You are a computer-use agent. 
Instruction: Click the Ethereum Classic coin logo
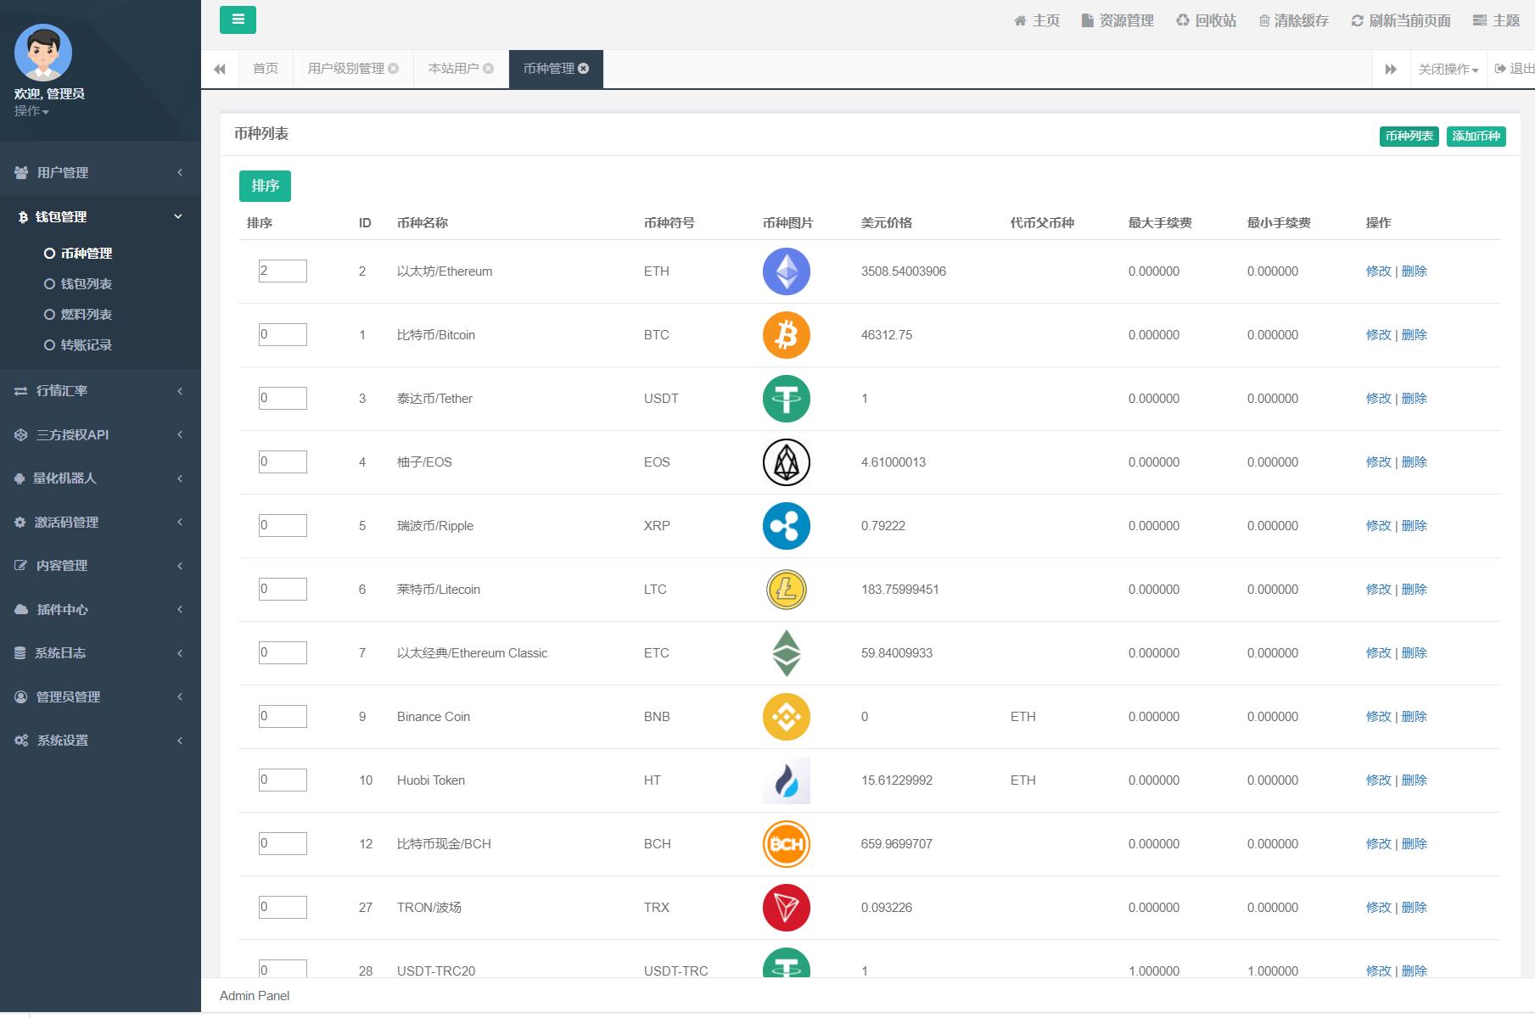click(x=787, y=653)
